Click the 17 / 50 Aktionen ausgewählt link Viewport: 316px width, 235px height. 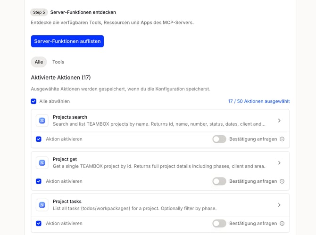tap(259, 101)
